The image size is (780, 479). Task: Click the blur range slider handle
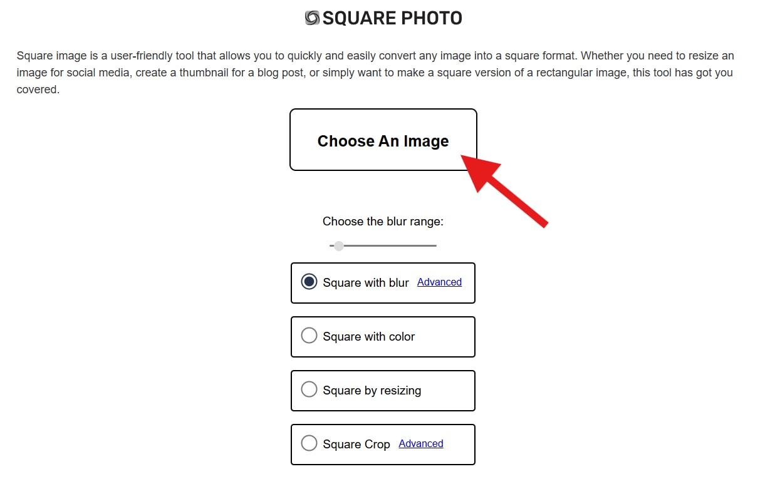339,246
